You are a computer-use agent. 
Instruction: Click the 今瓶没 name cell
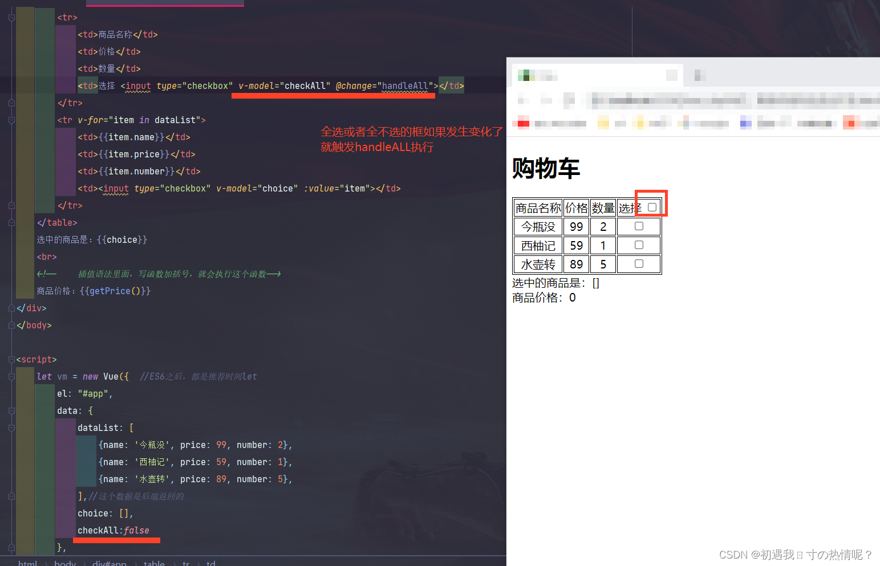pos(538,227)
